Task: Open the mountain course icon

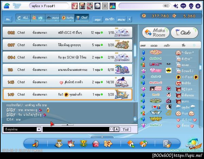Action: click(x=113, y=6)
